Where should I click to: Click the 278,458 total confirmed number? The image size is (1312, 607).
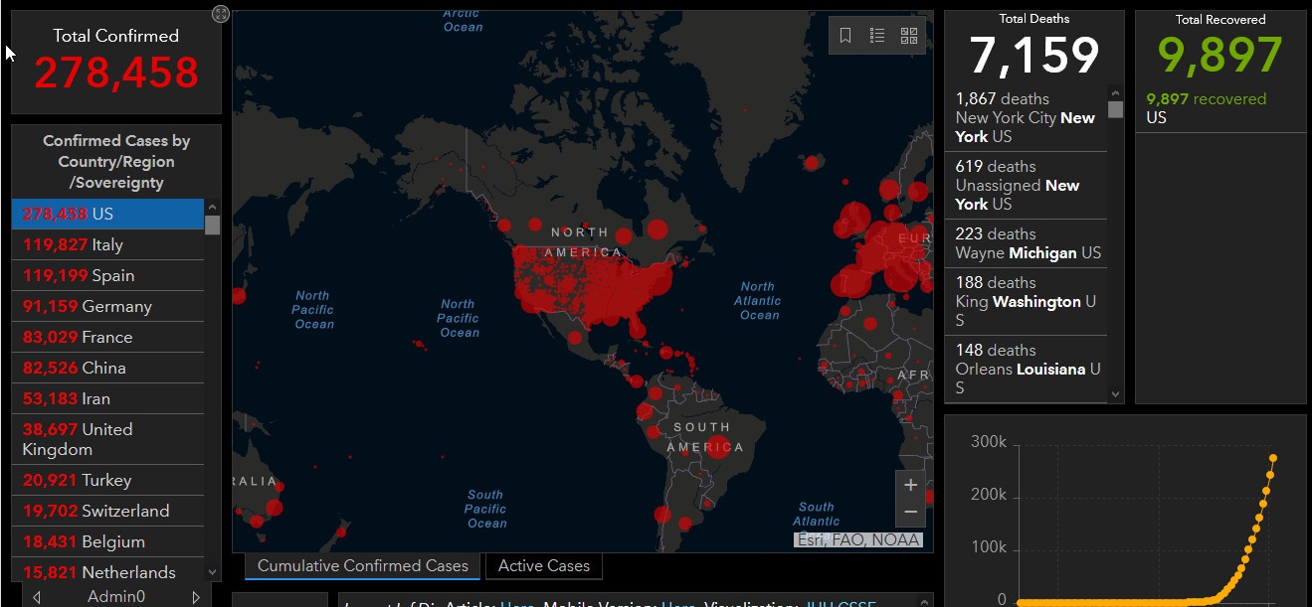pos(116,73)
